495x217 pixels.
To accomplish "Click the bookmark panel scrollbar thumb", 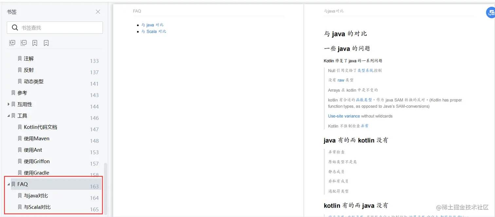I will [105, 188].
